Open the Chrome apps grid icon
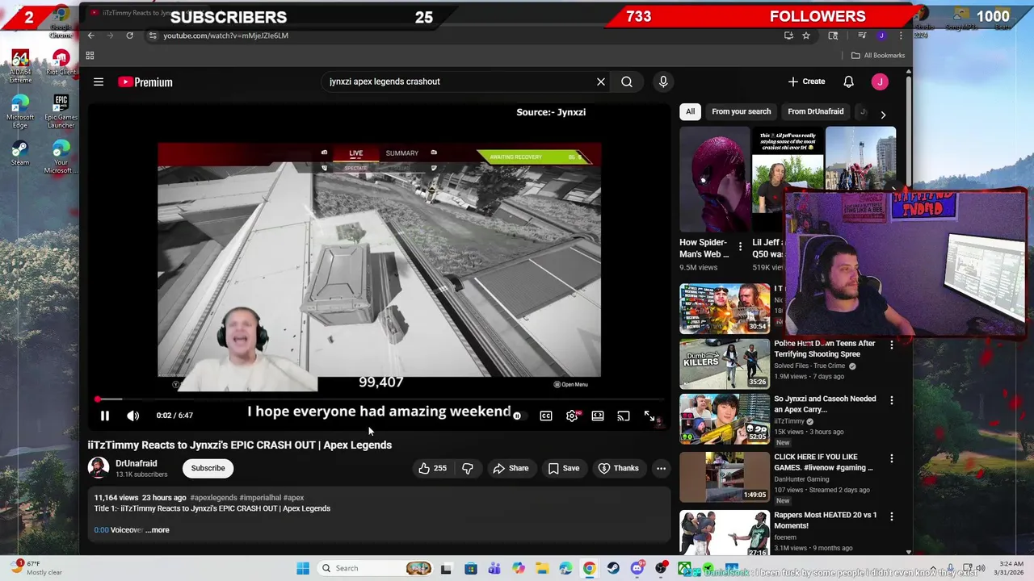The width and height of the screenshot is (1034, 581). [x=90, y=56]
